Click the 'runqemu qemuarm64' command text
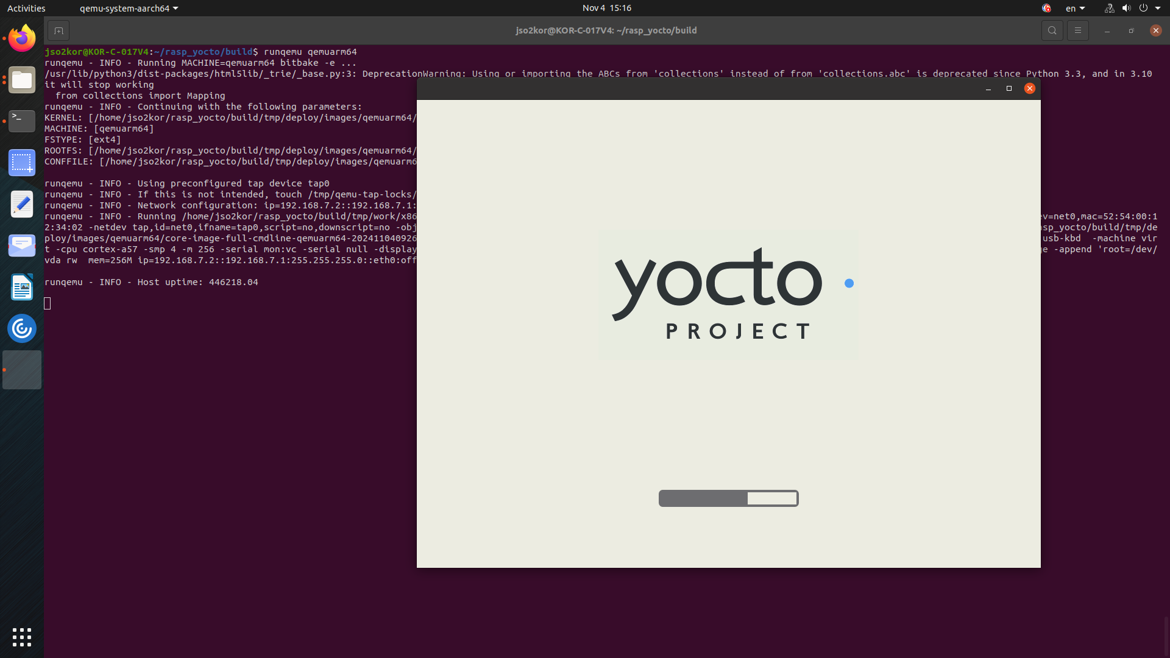This screenshot has width=1170, height=658. pyautogui.click(x=310, y=52)
